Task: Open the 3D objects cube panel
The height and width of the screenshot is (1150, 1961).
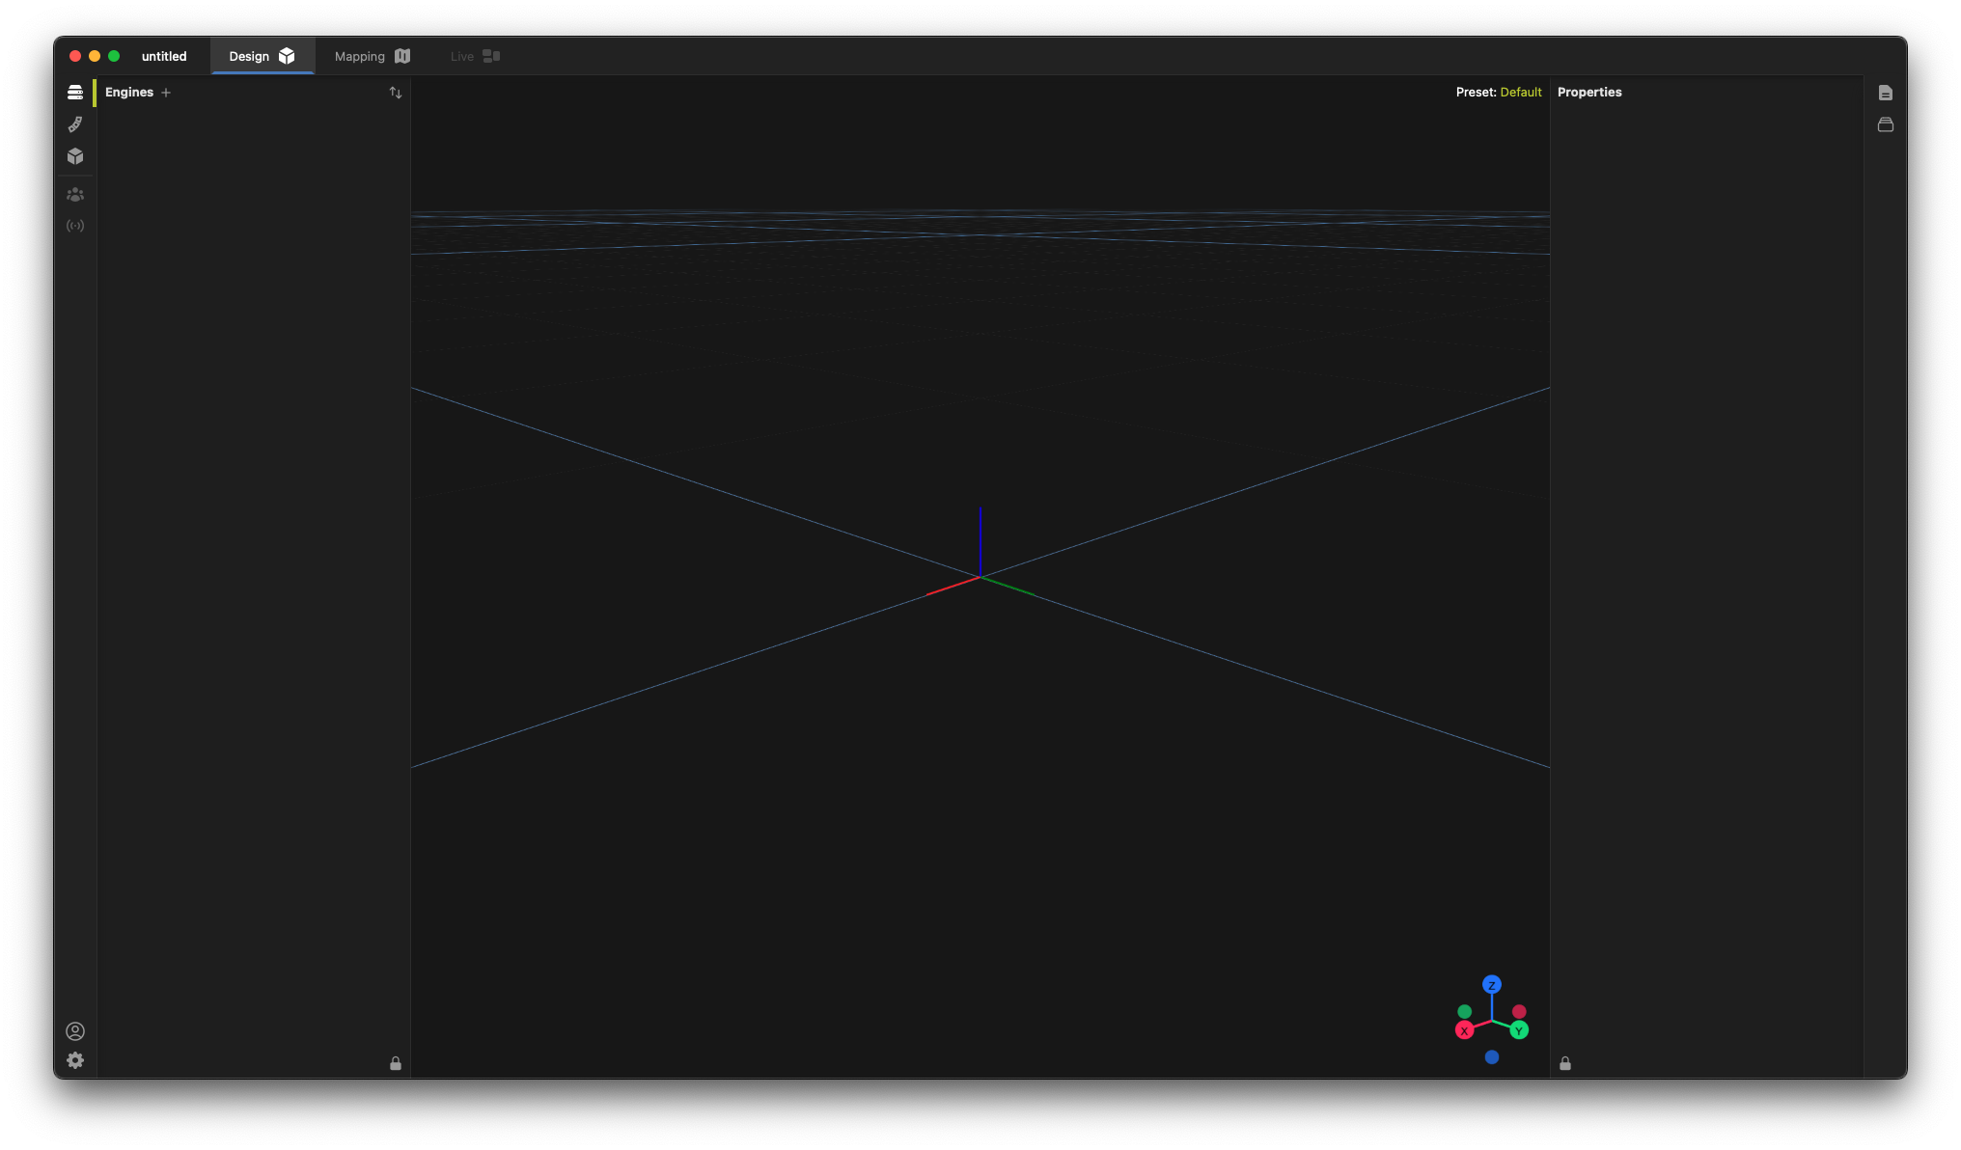Action: (x=75, y=155)
